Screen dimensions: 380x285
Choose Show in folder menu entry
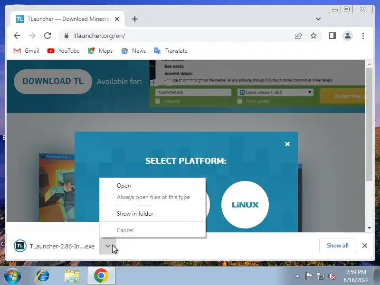152,213
